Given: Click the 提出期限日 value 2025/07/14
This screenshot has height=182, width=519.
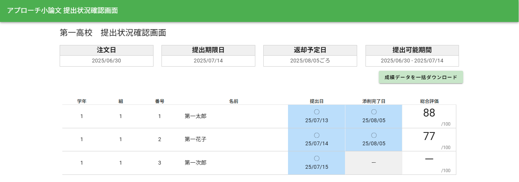Looking at the screenshot, I should coord(208,61).
